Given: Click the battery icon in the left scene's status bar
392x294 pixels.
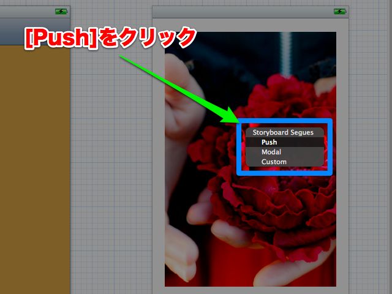Looking at the screenshot, I should click(x=61, y=12).
